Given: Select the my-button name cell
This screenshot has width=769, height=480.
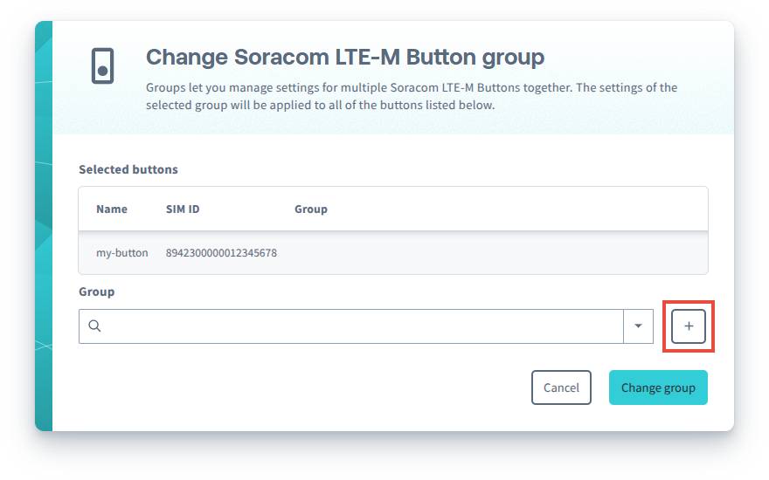Looking at the screenshot, I should 122,253.
